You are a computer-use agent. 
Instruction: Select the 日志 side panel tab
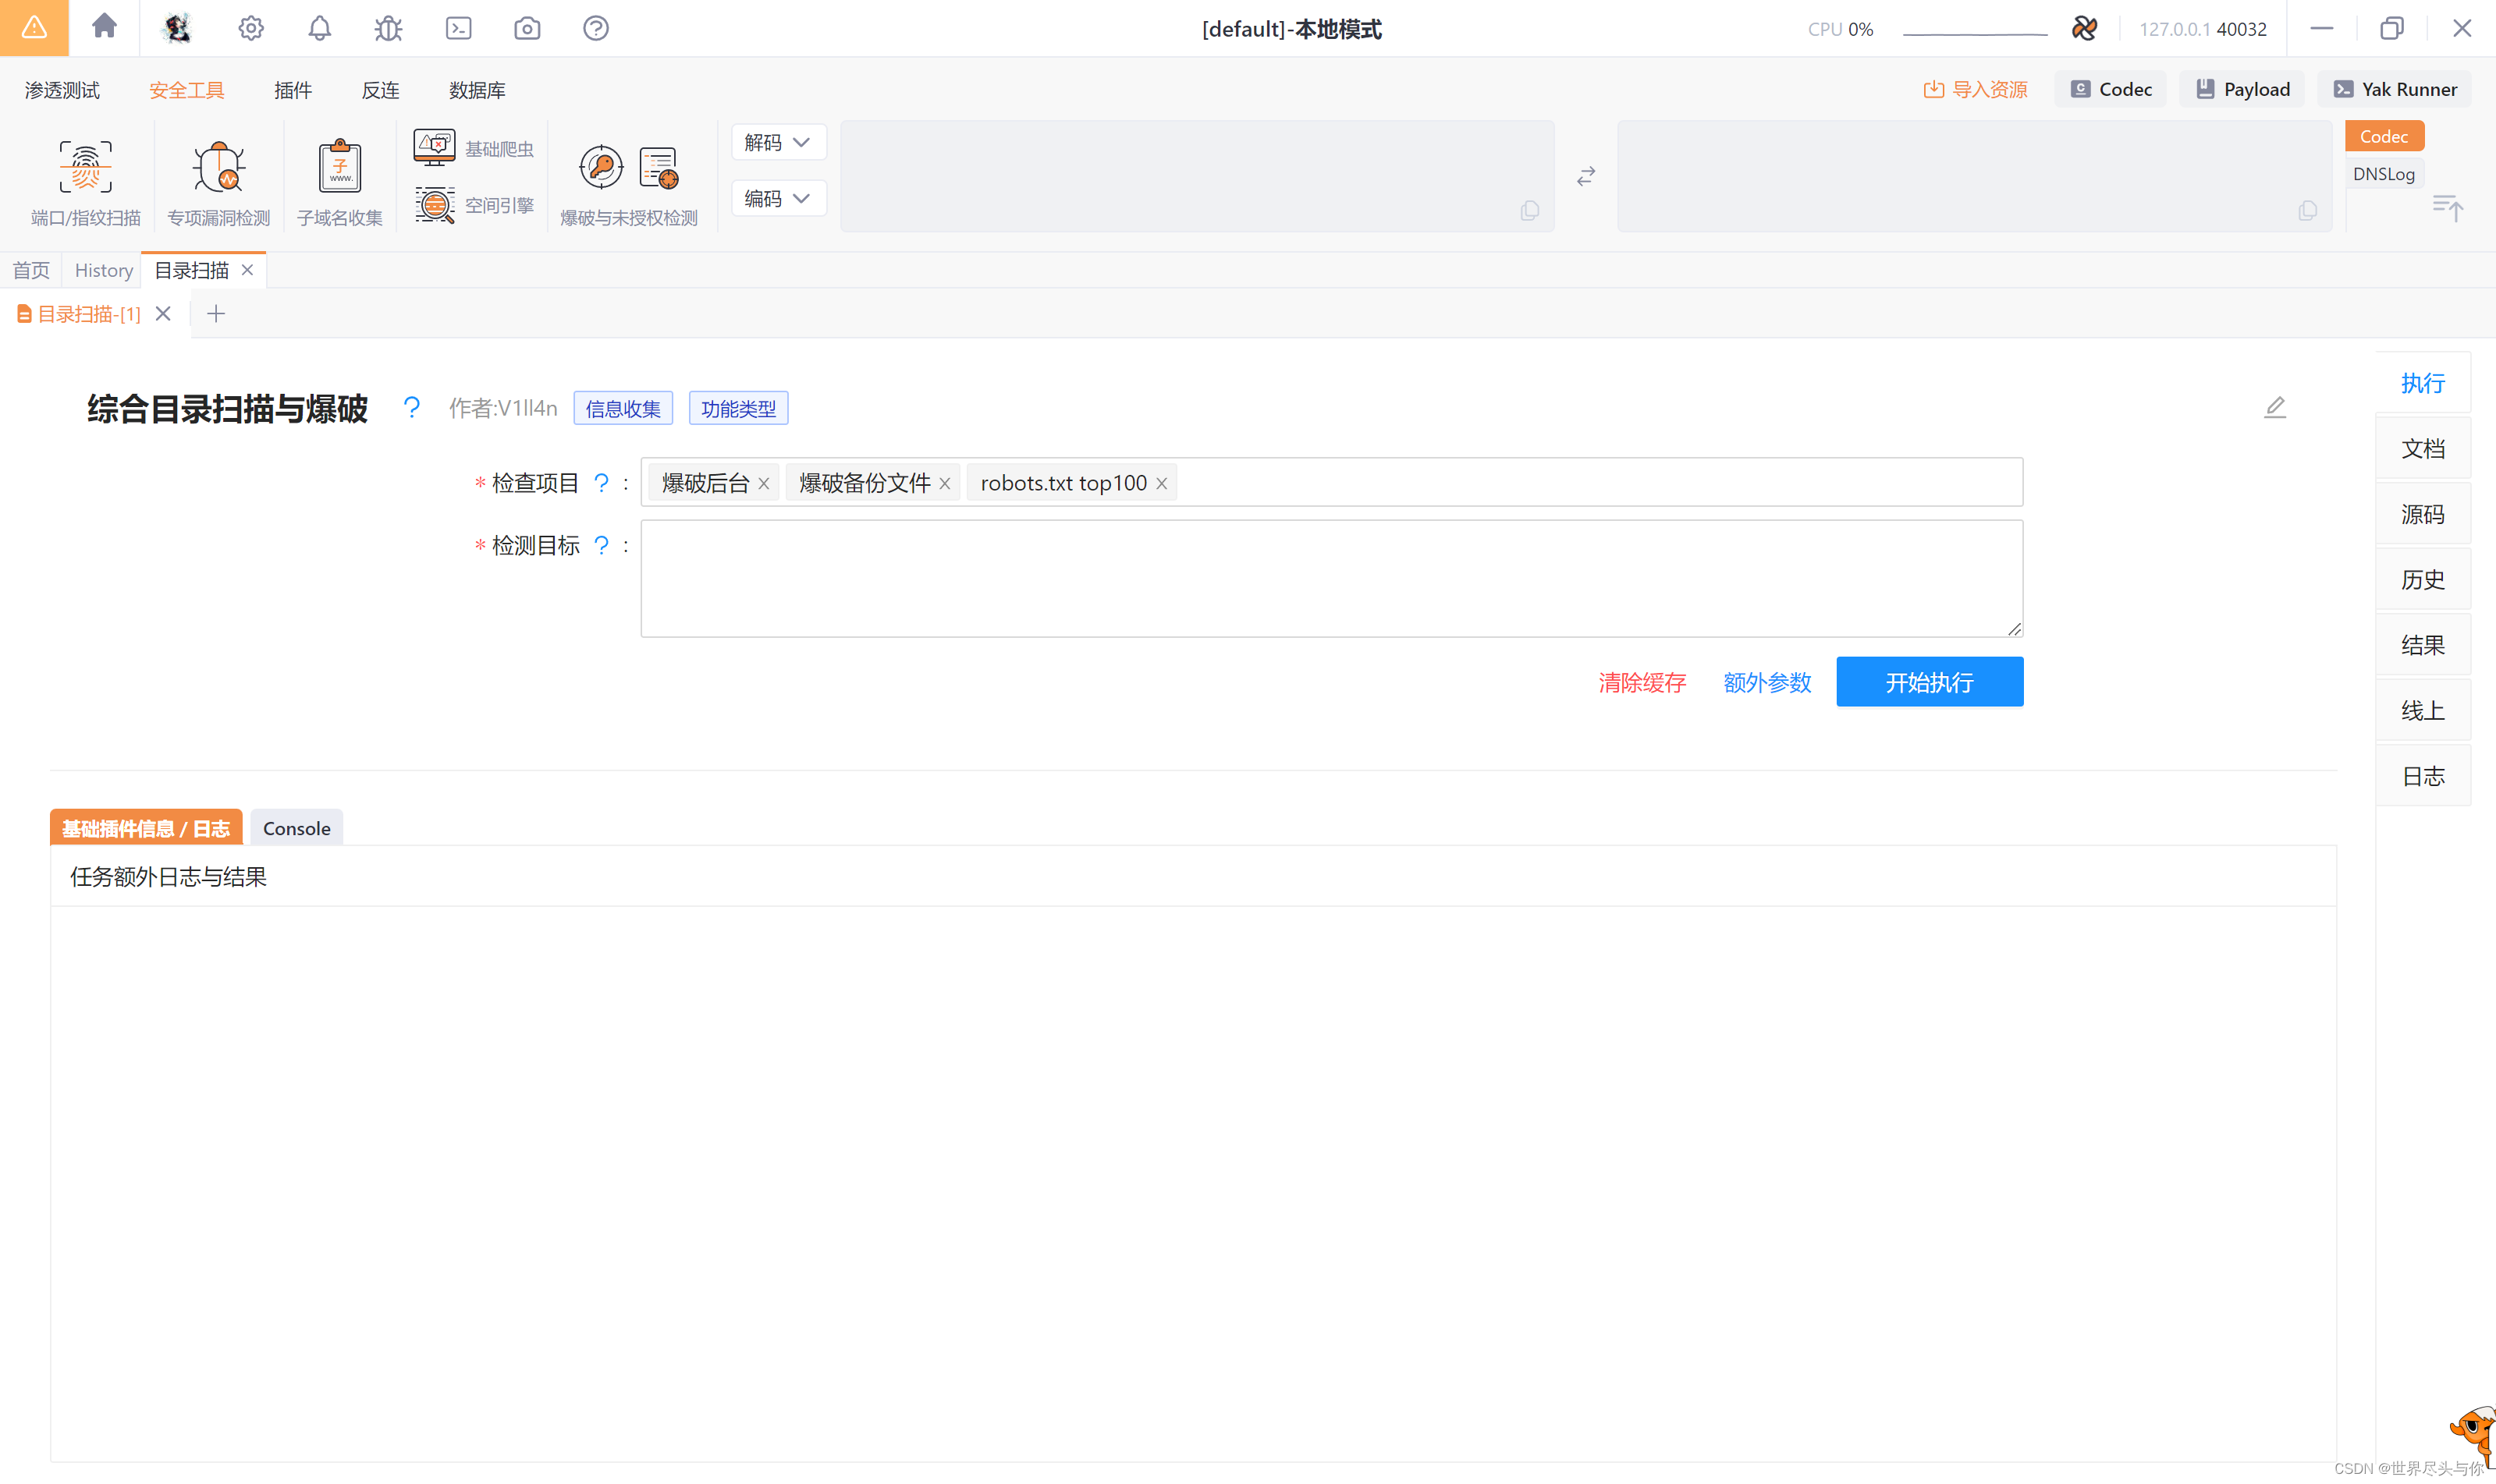pos(2423,776)
